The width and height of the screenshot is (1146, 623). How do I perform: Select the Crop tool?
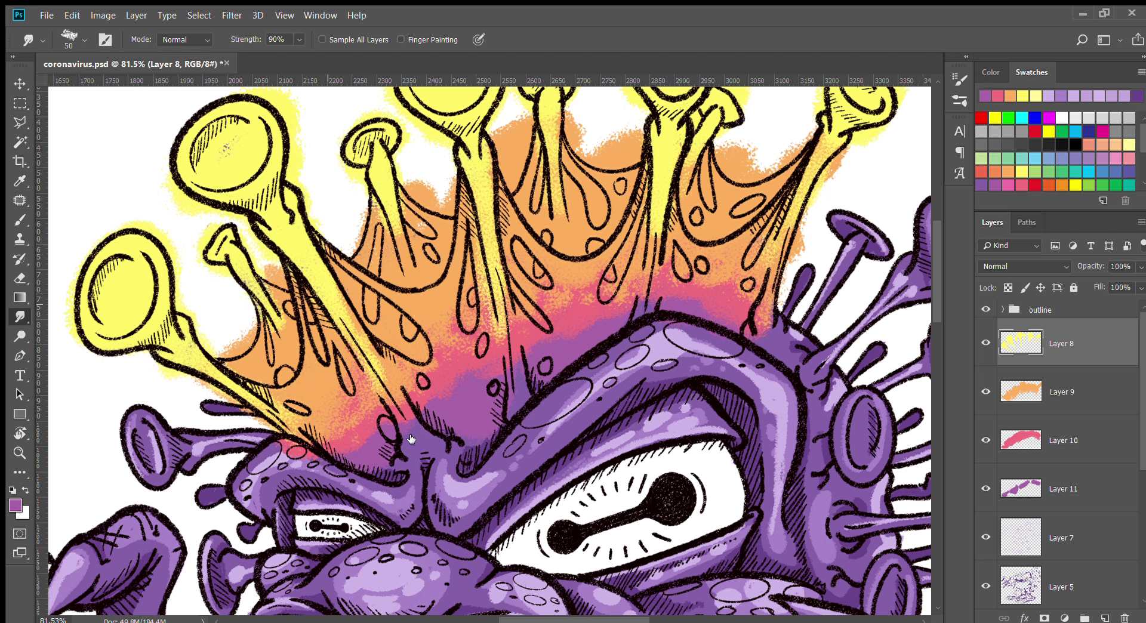click(x=20, y=161)
